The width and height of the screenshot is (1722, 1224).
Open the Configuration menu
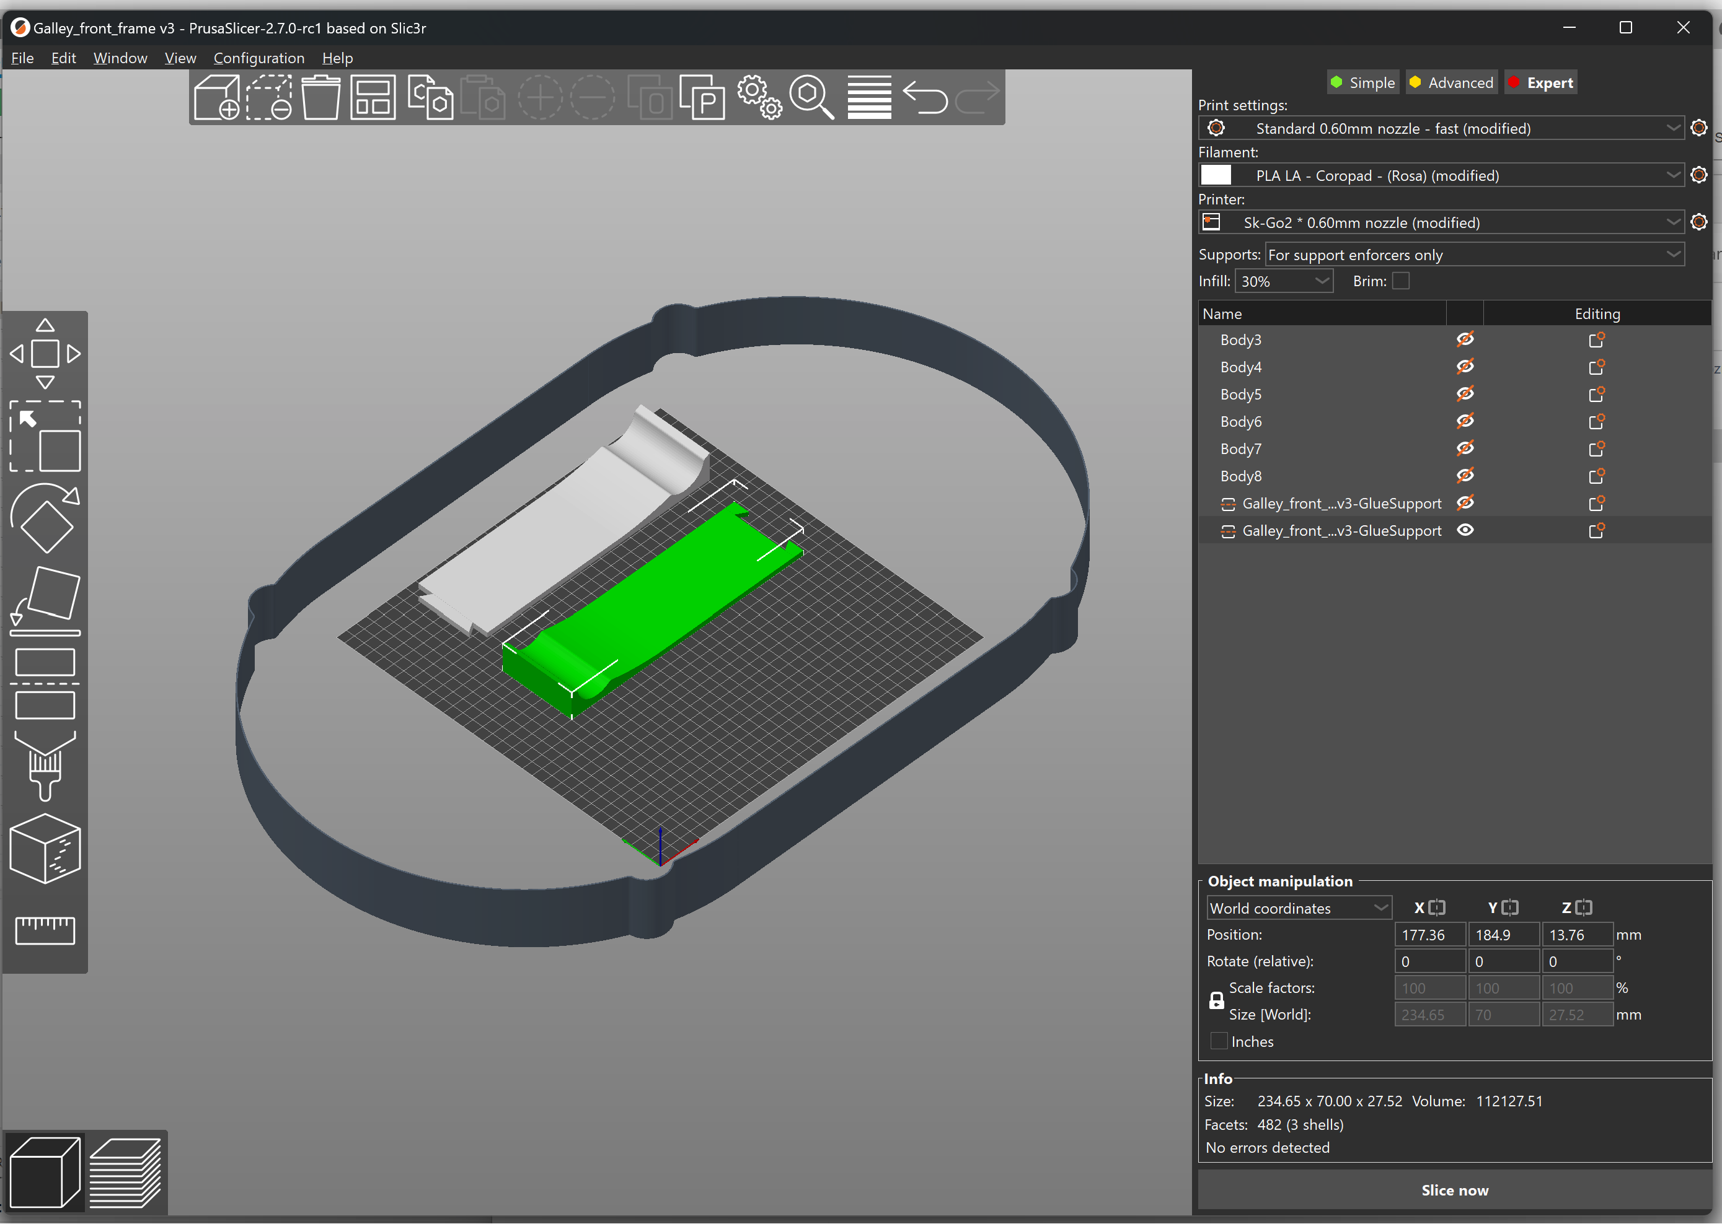click(x=258, y=58)
